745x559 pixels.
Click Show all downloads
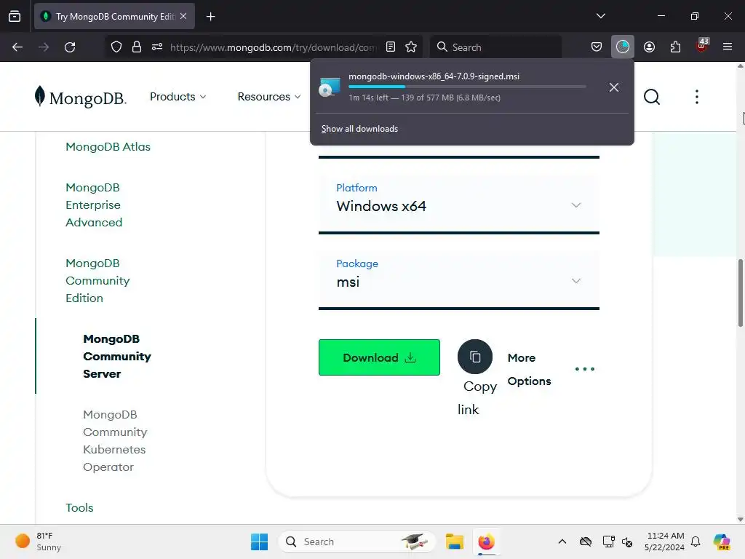coord(359,129)
